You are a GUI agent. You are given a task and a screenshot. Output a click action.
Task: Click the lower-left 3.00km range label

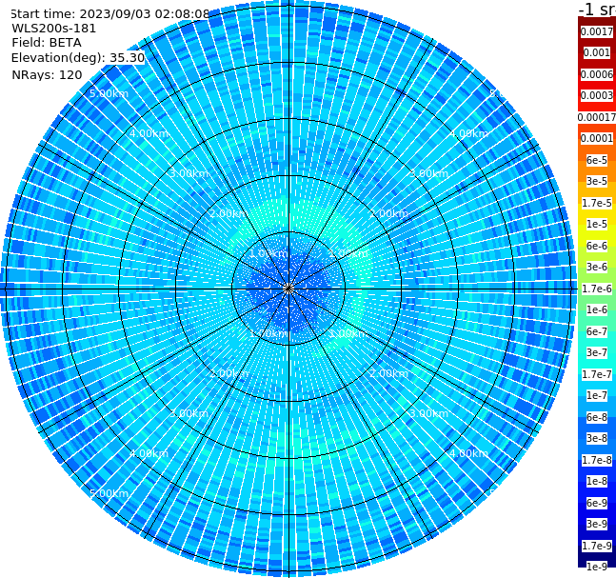pyautogui.click(x=189, y=413)
